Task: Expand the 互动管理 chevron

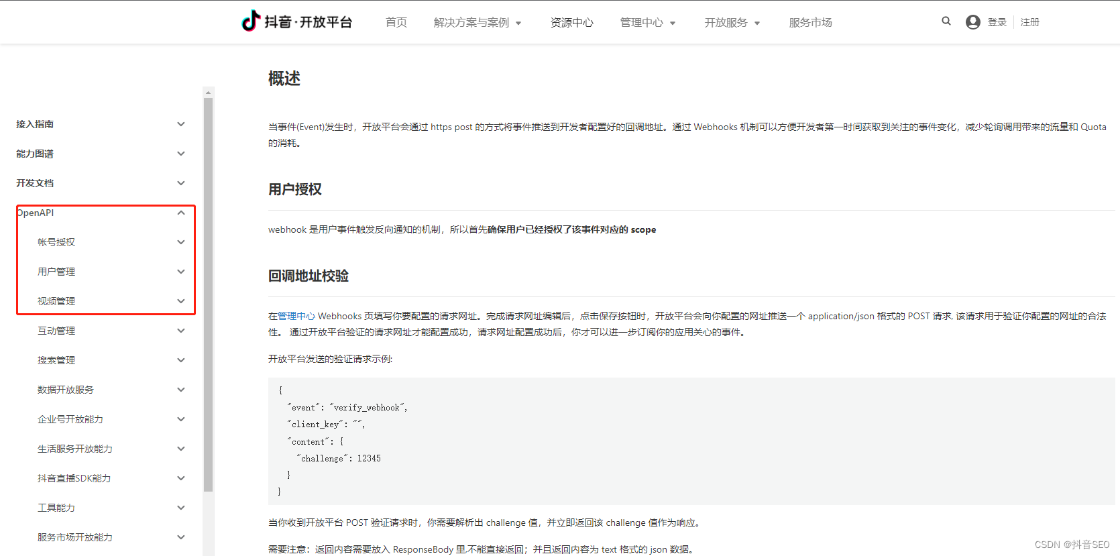Action: [x=181, y=331]
